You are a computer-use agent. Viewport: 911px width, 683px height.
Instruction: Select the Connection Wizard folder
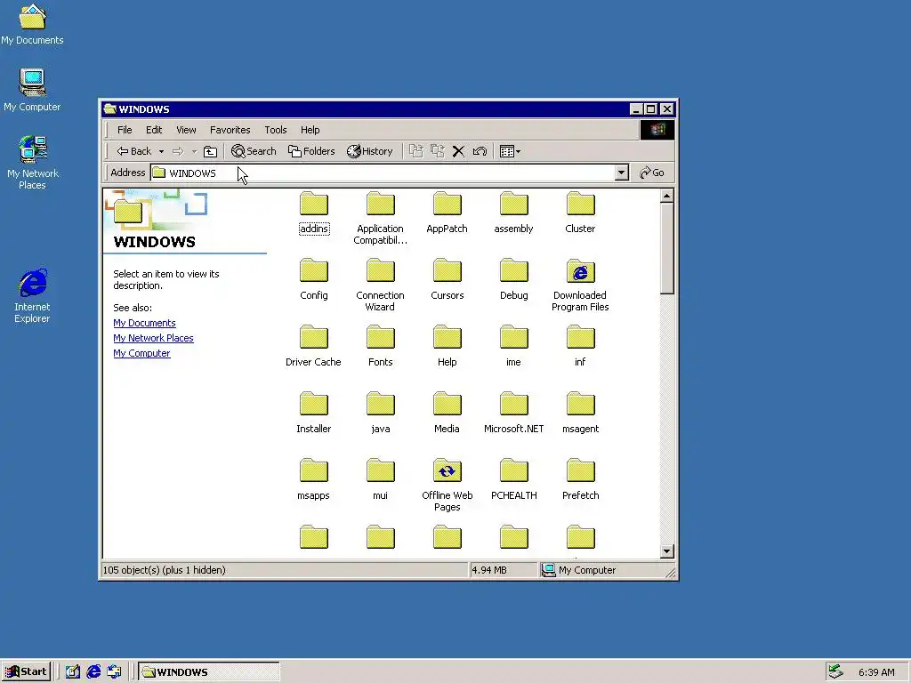(x=380, y=285)
